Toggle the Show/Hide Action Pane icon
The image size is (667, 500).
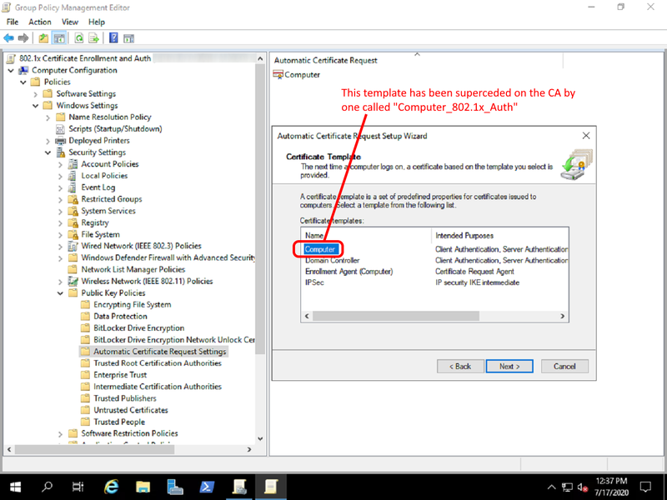[x=129, y=38]
